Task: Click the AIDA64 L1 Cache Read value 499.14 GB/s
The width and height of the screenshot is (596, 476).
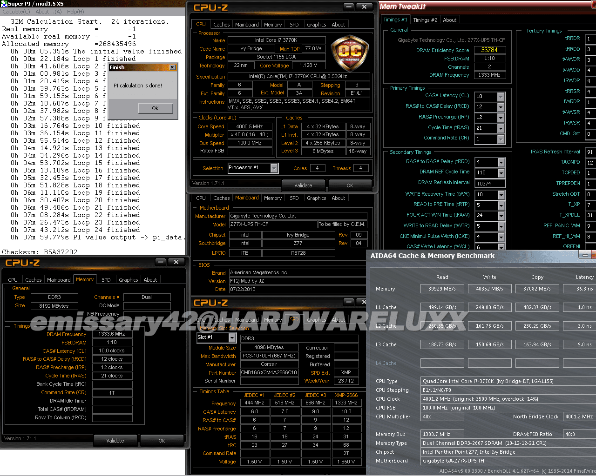Action: pyautogui.click(x=442, y=307)
